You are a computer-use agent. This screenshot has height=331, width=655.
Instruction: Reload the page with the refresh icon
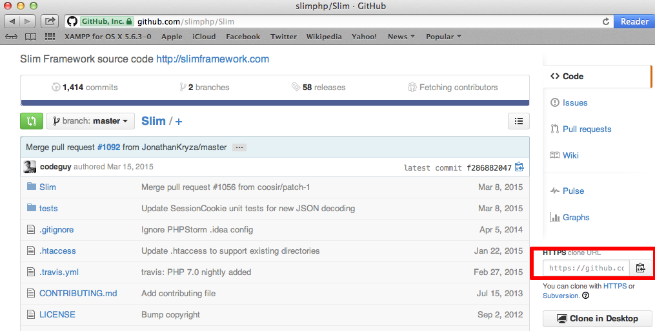pyautogui.click(x=605, y=21)
